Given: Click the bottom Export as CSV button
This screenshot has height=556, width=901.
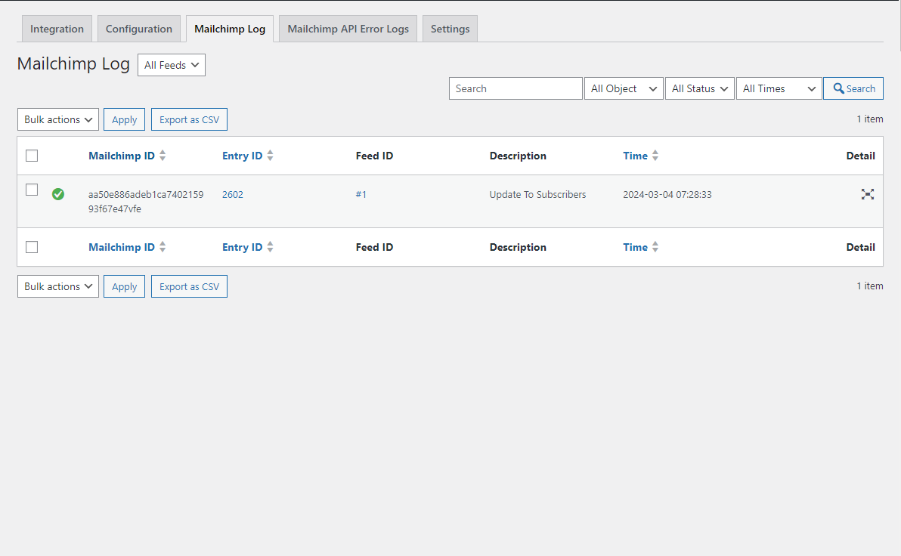Looking at the screenshot, I should [x=189, y=286].
